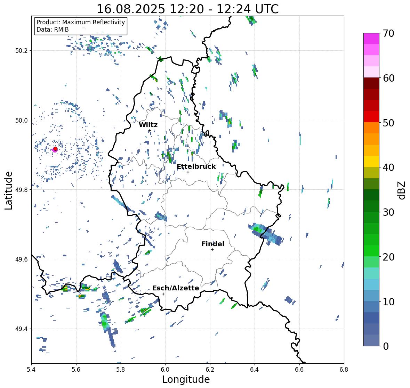
Task: Click the 70 tick on the colorbar
Action: point(388,33)
